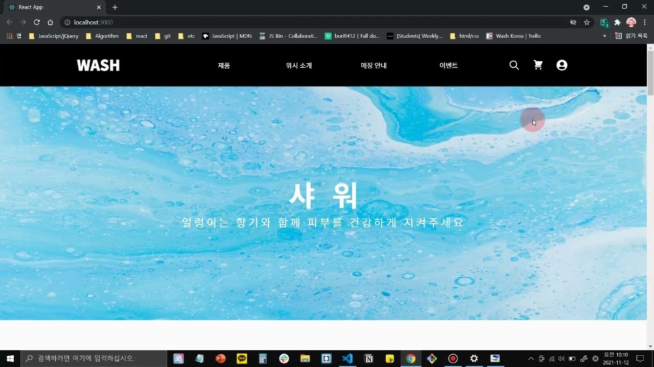654x367 pixels.
Task: Open a new browser tab
Action: pyautogui.click(x=115, y=7)
